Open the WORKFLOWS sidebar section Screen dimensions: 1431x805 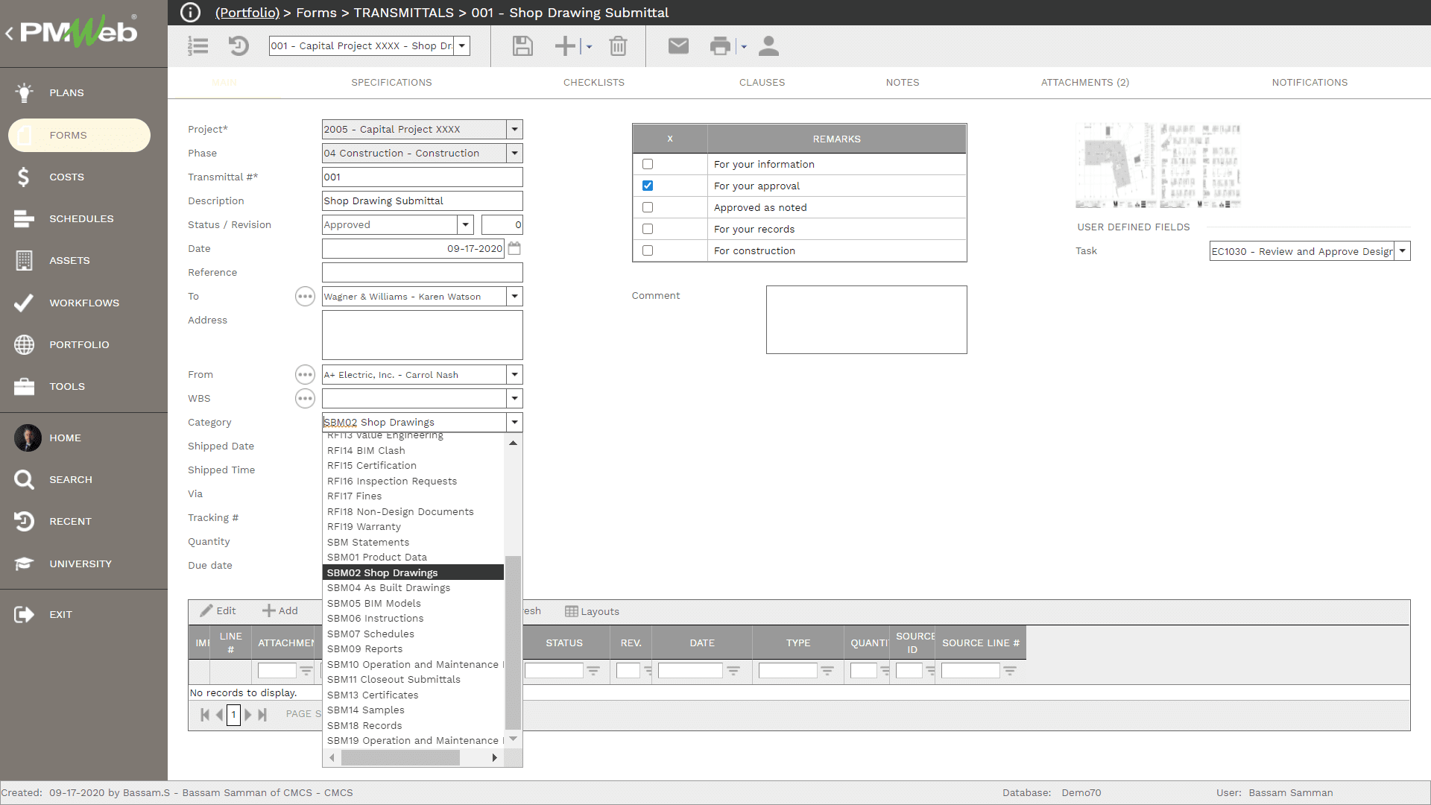point(84,303)
